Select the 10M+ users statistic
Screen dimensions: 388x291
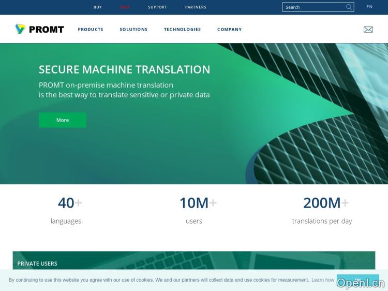coord(194,210)
